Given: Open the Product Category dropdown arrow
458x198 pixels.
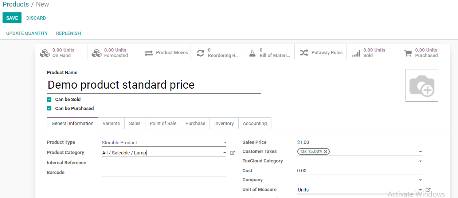Looking at the screenshot, I should pyautogui.click(x=225, y=153).
